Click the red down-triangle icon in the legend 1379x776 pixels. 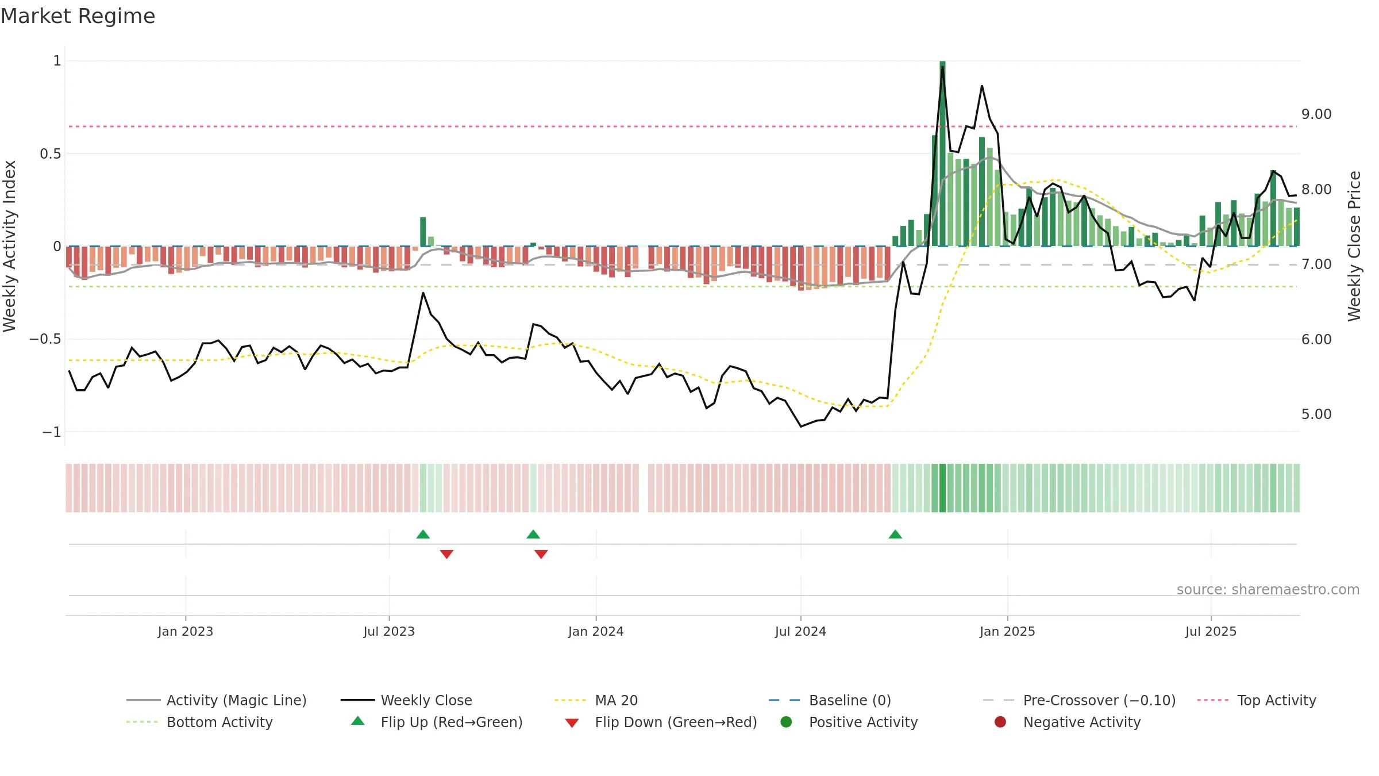572,723
